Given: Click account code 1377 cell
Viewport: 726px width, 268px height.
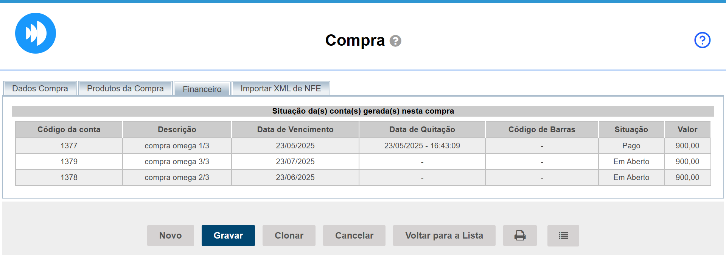Looking at the screenshot, I should [69, 146].
